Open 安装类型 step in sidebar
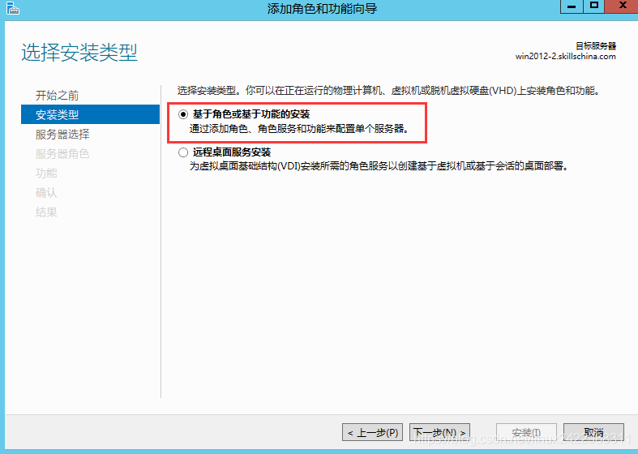 coord(90,114)
